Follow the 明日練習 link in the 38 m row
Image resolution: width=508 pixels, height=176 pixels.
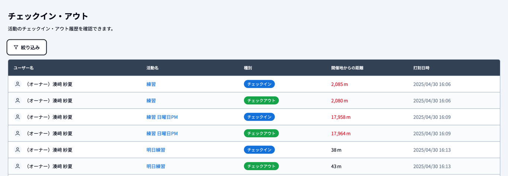[x=155, y=150]
